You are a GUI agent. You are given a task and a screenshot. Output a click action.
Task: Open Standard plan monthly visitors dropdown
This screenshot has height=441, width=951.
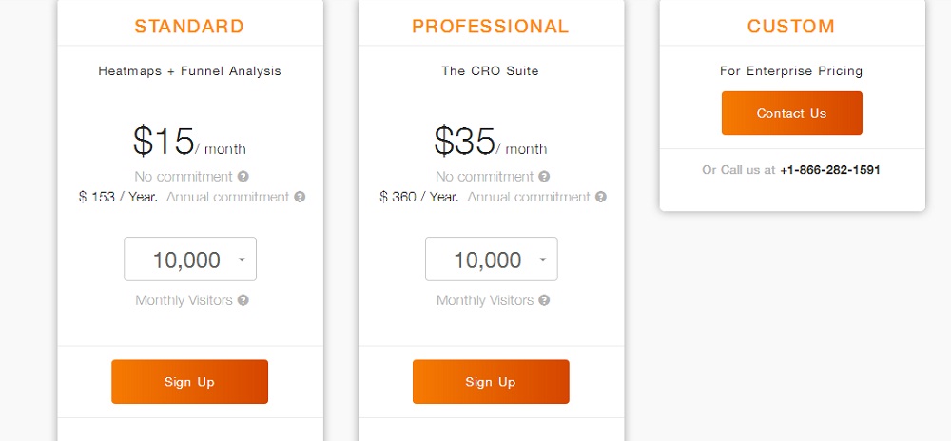click(189, 259)
